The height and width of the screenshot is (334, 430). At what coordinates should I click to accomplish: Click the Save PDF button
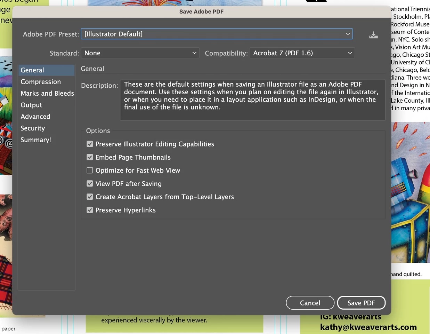click(x=361, y=303)
